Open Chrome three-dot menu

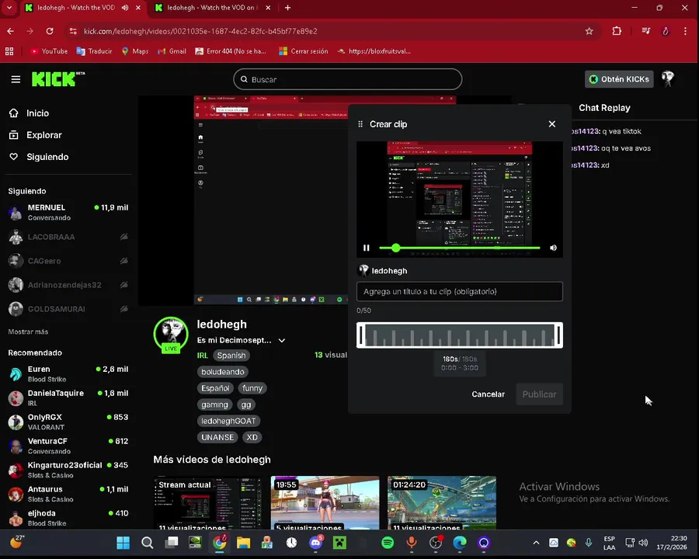pyautogui.click(x=685, y=31)
